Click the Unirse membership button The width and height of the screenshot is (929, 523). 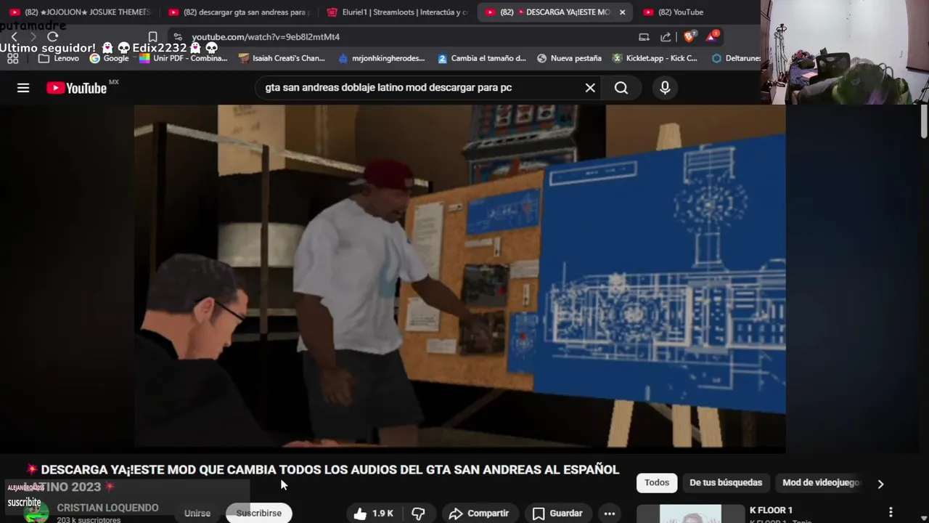pyautogui.click(x=197, y=513)
